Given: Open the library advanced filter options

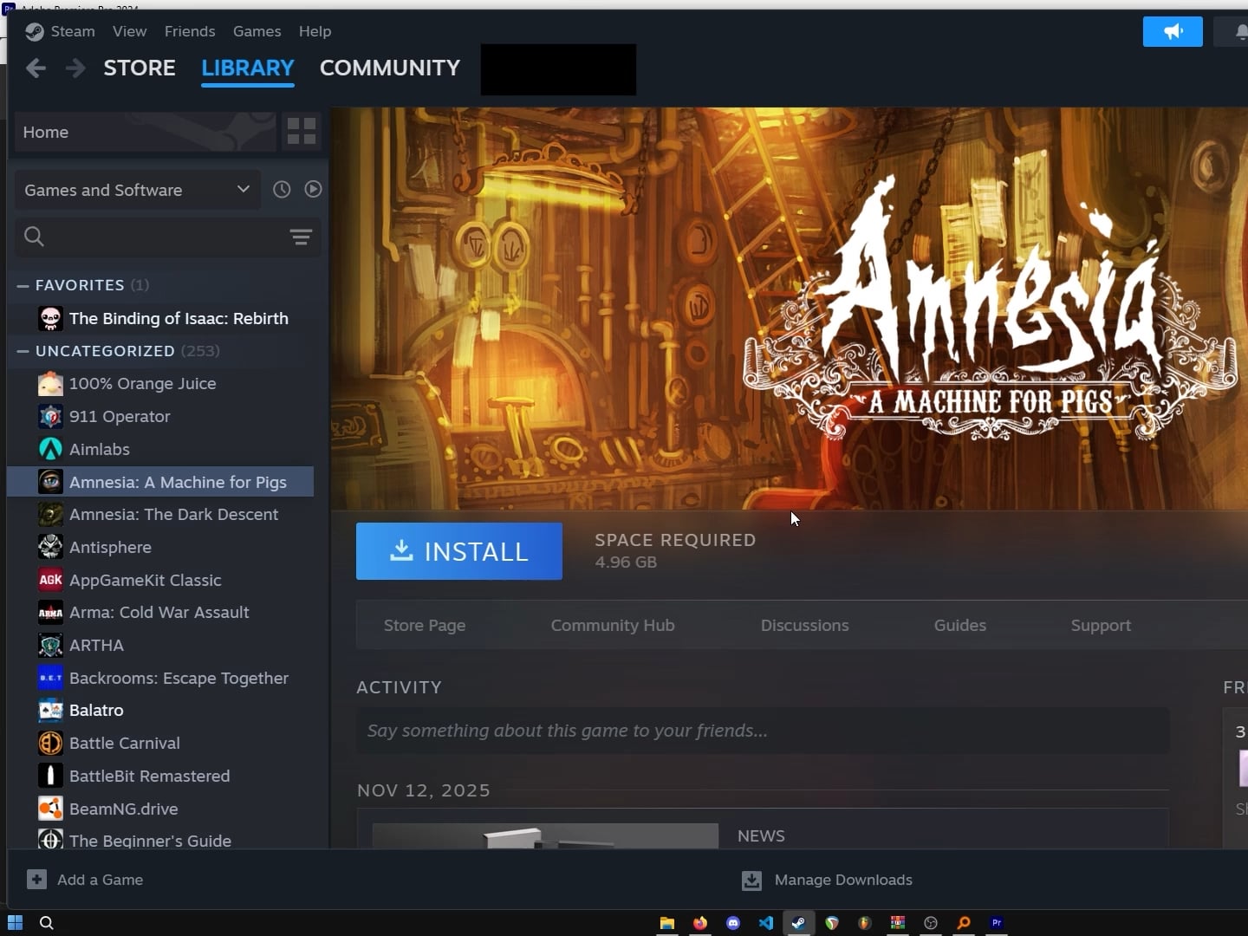Looking at the screenshot, I should point(301,237).
